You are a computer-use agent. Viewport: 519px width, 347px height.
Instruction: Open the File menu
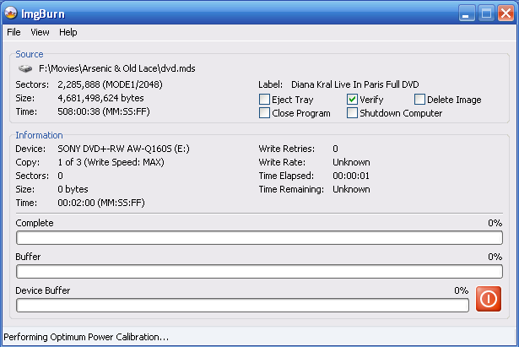click(14, 32)
